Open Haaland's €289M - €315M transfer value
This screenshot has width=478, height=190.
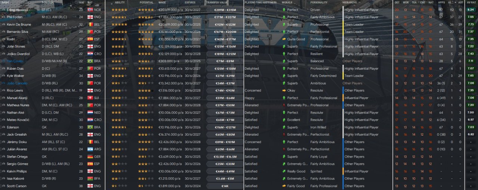pos(225,10)
